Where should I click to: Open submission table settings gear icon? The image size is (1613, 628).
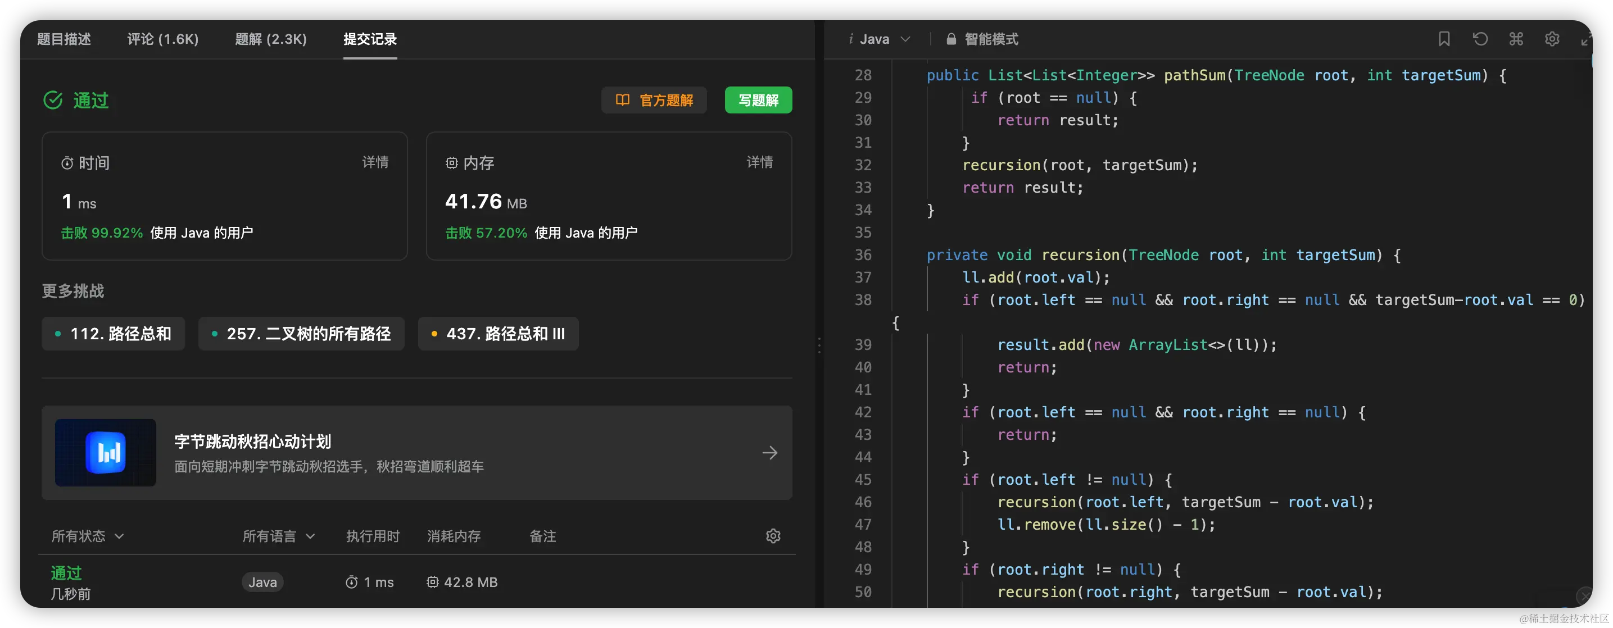tap(773, 536)
